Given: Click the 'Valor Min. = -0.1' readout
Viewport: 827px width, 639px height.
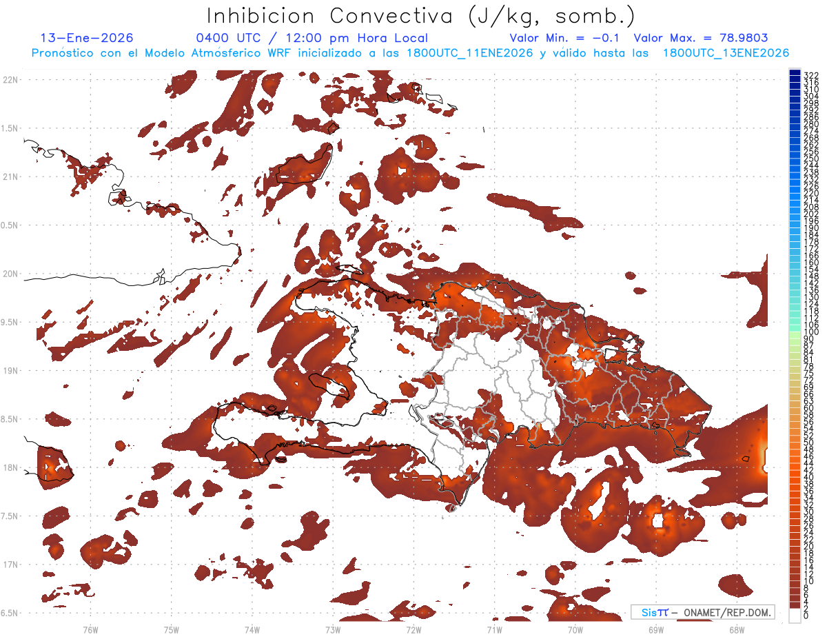Looking at the screenshot, I should click(566, 38).
